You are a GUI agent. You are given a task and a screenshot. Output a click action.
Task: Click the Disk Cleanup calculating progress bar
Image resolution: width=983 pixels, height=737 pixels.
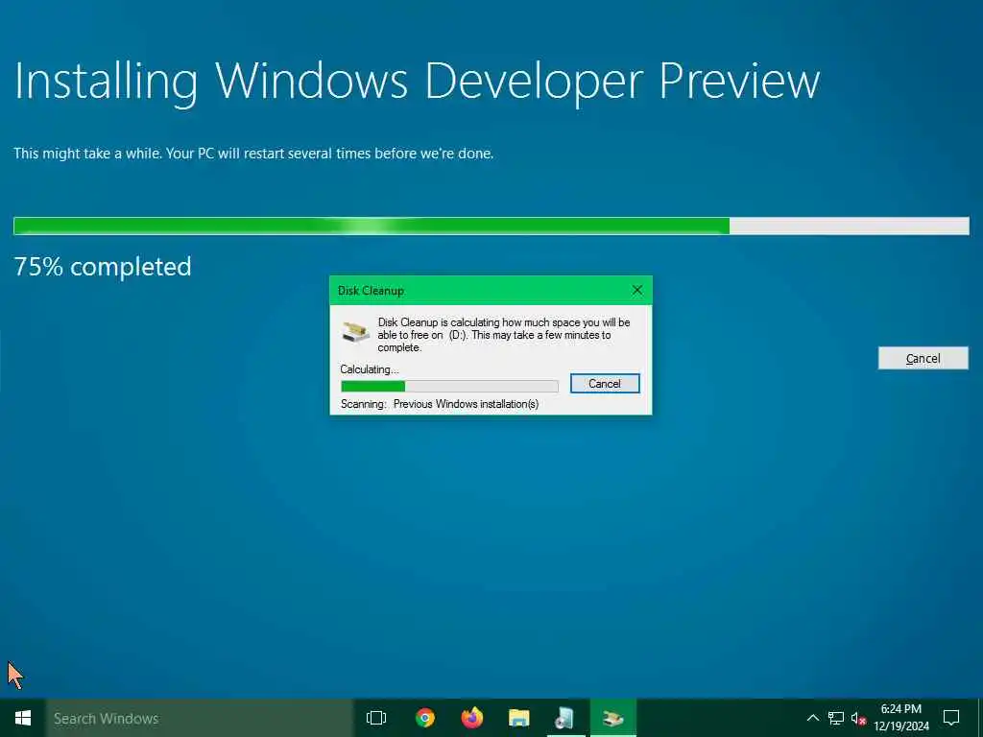[x=449, y=386]
